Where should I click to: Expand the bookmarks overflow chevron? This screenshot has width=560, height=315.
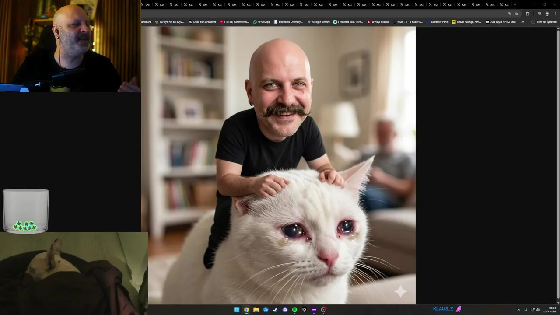[x=522, y=21]
